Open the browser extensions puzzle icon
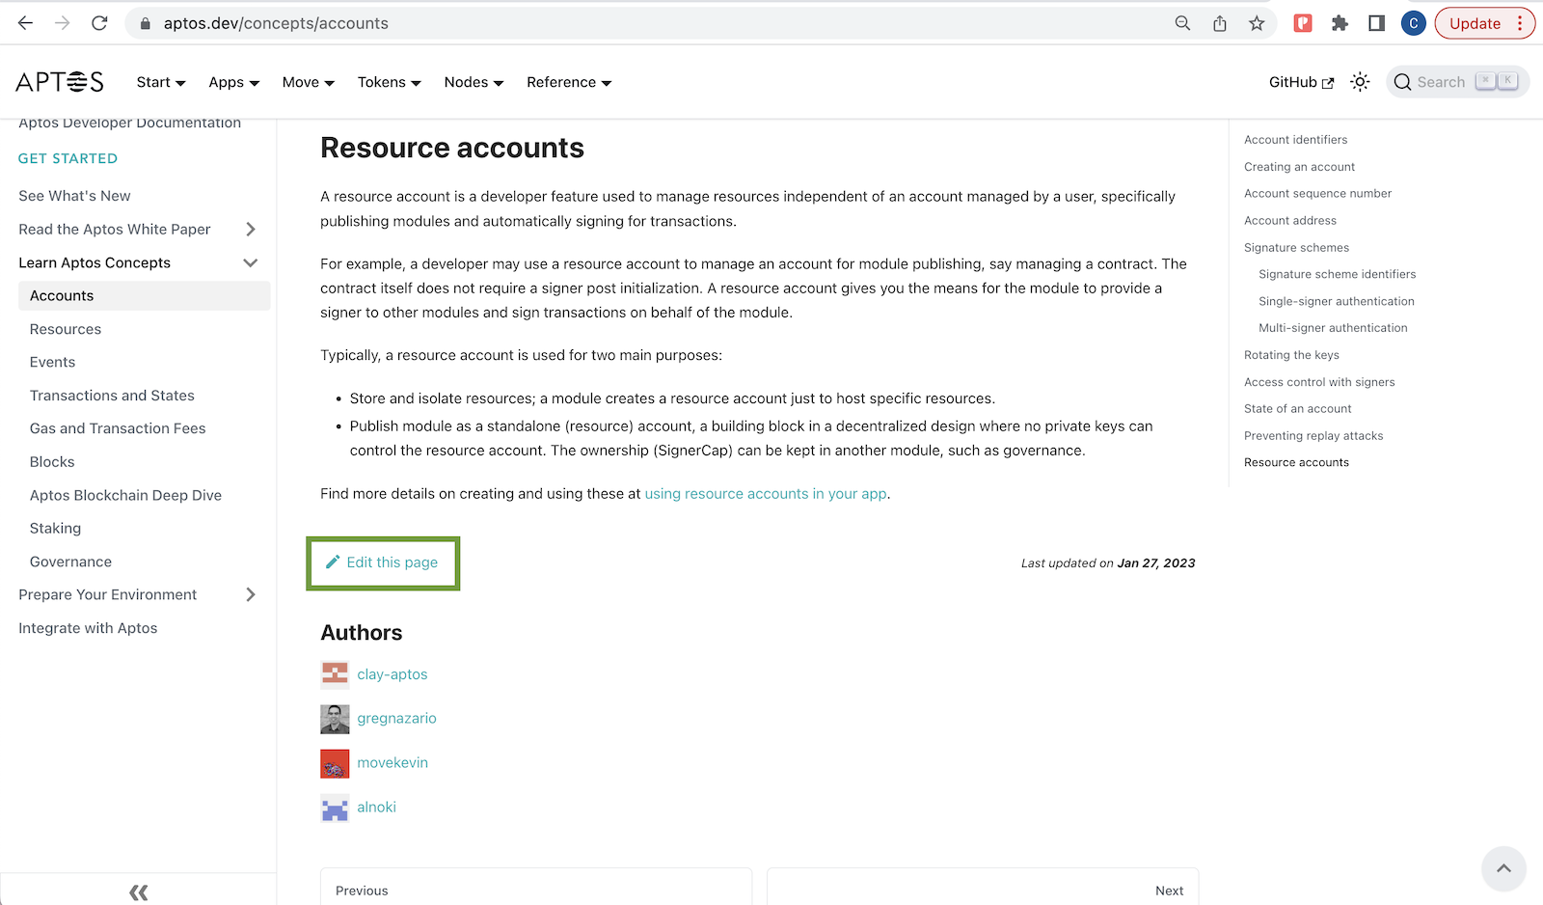The image size is (1543, 905). 1340,23
